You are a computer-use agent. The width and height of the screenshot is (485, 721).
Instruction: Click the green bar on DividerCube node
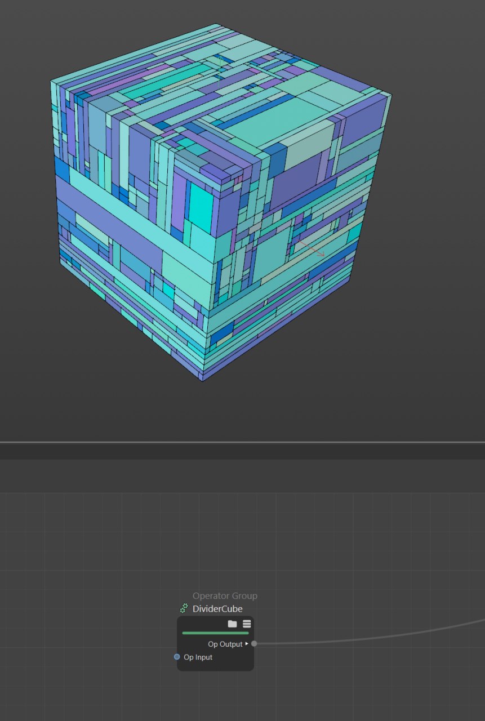(215, 633)
